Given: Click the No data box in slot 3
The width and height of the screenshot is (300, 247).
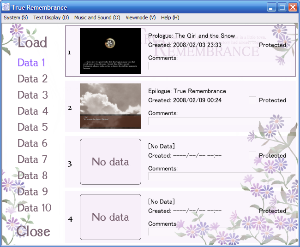Looking at the screenshot, I should [110, 162].
